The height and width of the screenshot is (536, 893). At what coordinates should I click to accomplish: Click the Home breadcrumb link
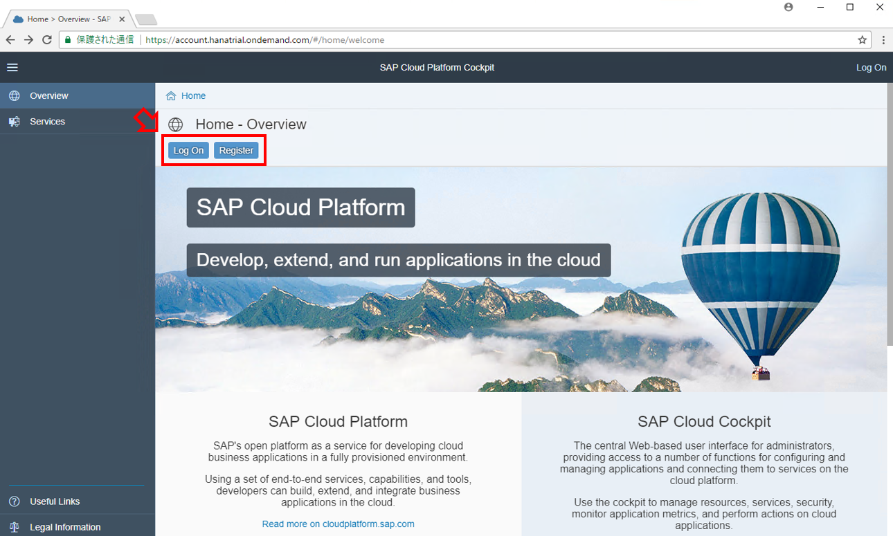(x=193, y=96)
